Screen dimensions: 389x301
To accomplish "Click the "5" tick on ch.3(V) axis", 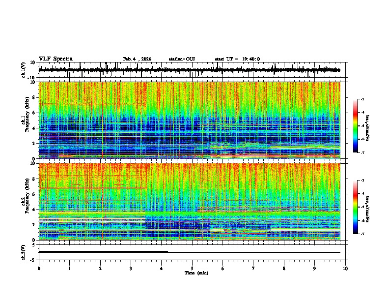I will pyautogui.click(x=34, y=245).
